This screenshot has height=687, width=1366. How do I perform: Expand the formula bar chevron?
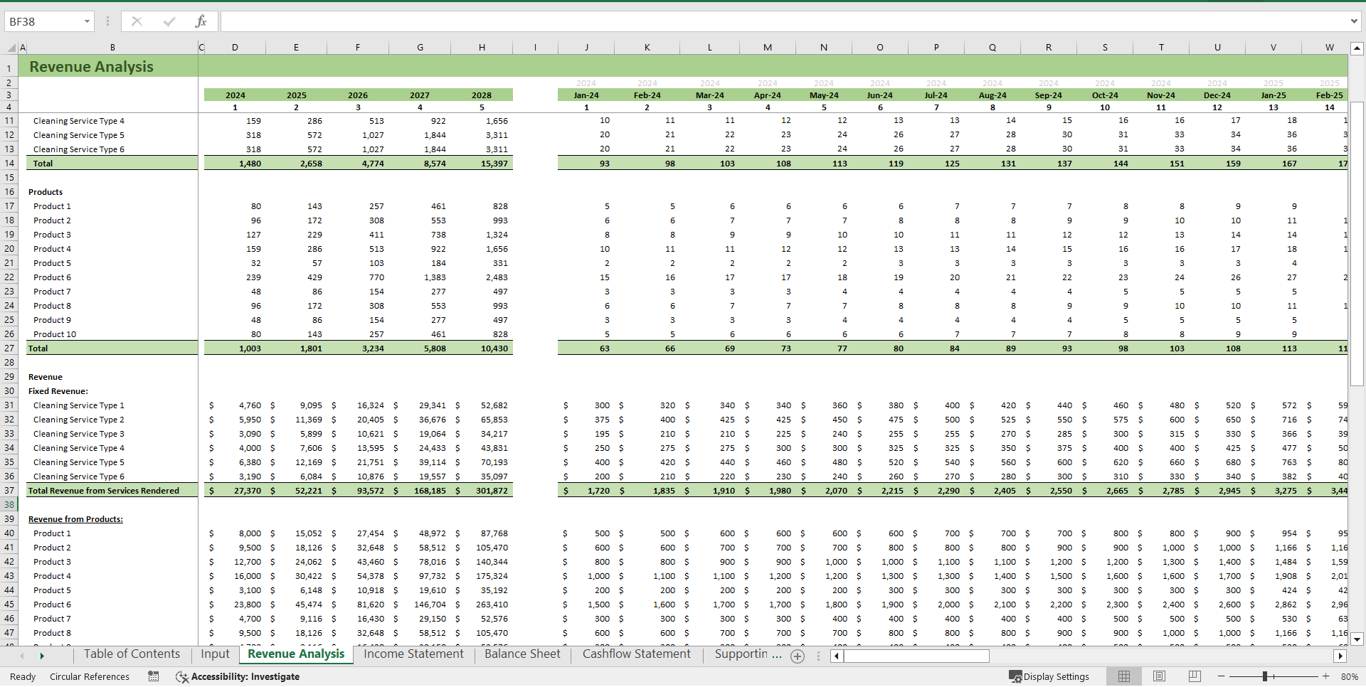click(1354, 21)
